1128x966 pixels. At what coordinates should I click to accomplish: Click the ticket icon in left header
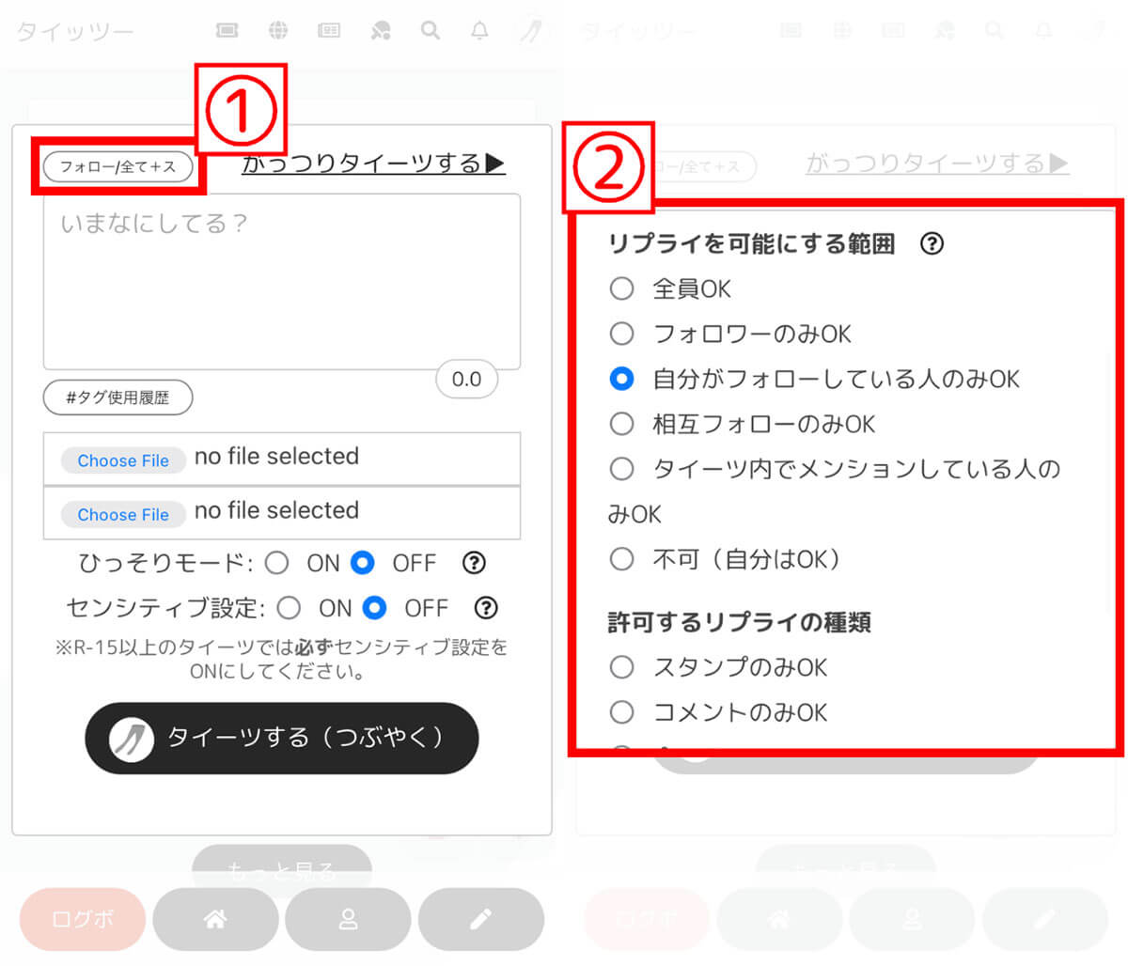coord(227,31)
